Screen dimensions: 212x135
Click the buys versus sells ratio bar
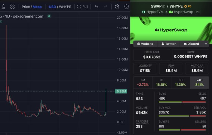[x=182, y=102]
